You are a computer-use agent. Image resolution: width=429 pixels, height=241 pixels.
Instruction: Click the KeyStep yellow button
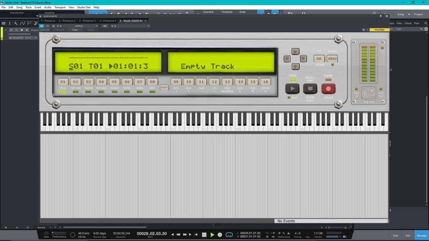point(380,30)
